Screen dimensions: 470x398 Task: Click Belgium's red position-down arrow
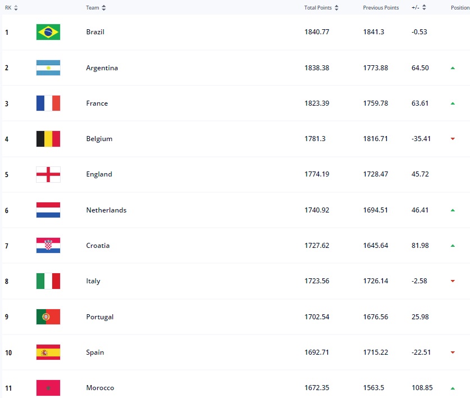(x=453, y=139)
